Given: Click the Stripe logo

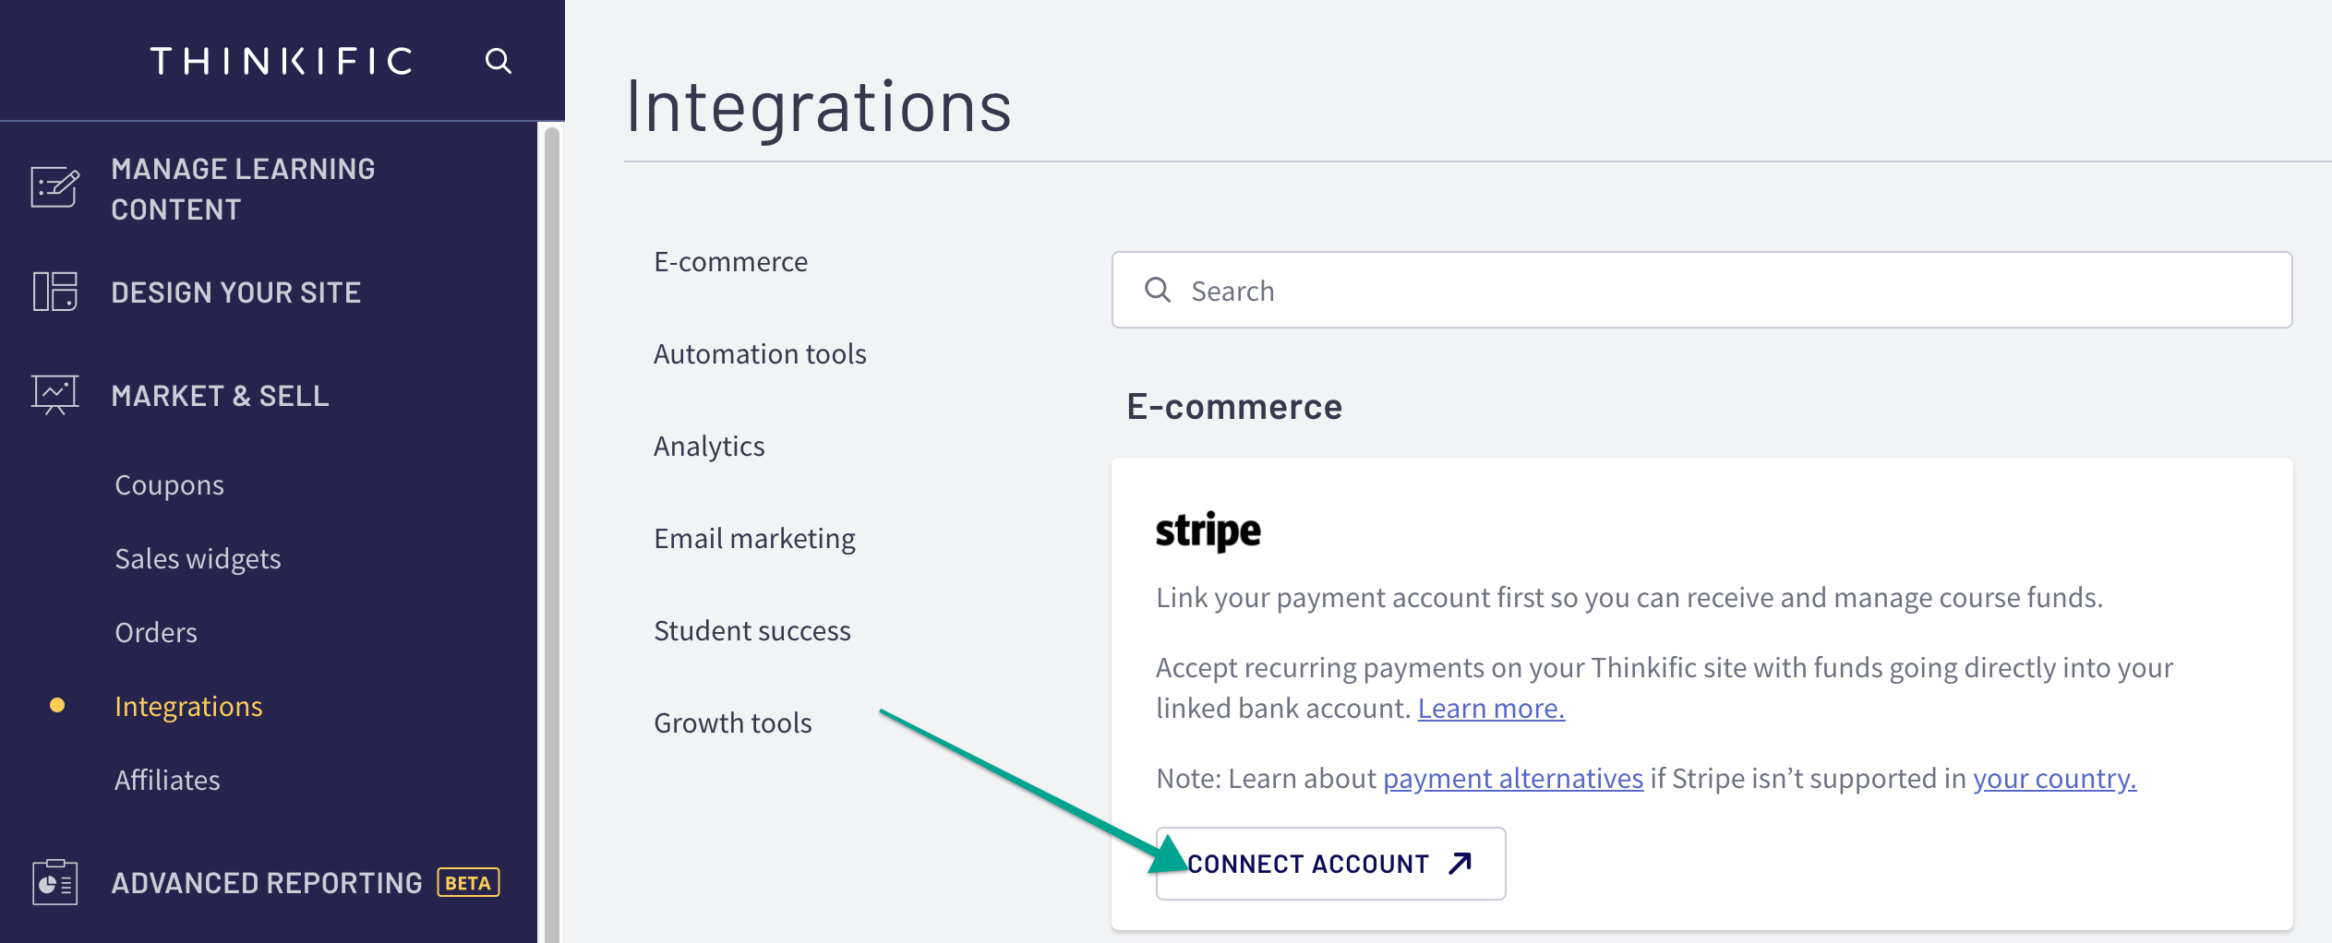Looking at the screenshot, I should (1209, 531).
